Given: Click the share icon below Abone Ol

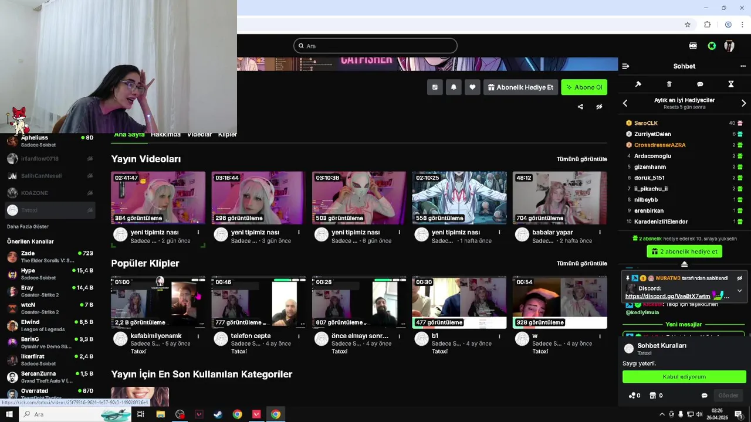Looking at the screenshot, I should pos(580,107).
